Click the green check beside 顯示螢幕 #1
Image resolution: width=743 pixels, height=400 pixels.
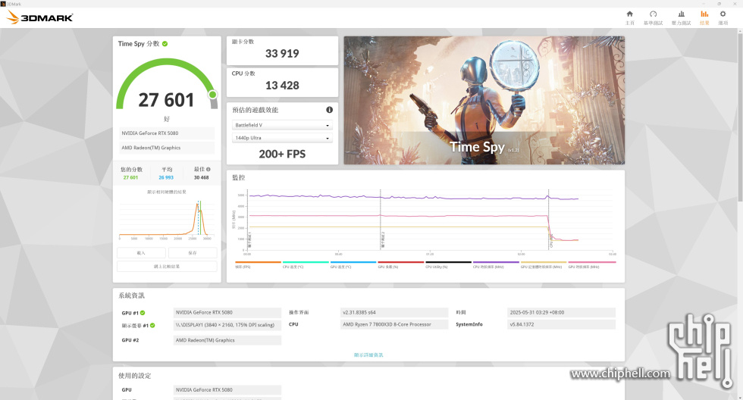click(x=152, y=325)
